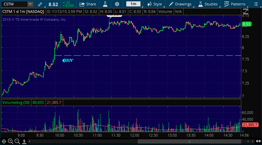This screenshot has width=262, height=145.
Task: Click the Drawings pencil icon
Action: click(171, 4)
